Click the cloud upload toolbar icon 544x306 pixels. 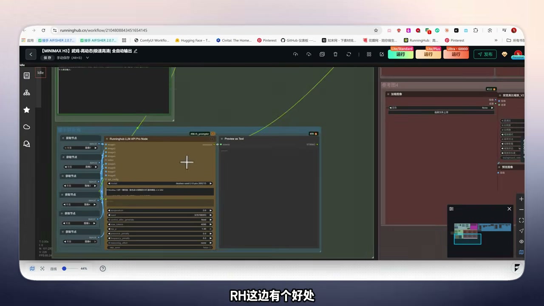coord(295,54)
